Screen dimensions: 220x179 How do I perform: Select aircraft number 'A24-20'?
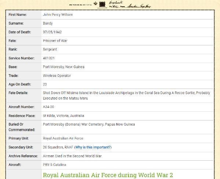pyautogui.click(x=48, y=107)
